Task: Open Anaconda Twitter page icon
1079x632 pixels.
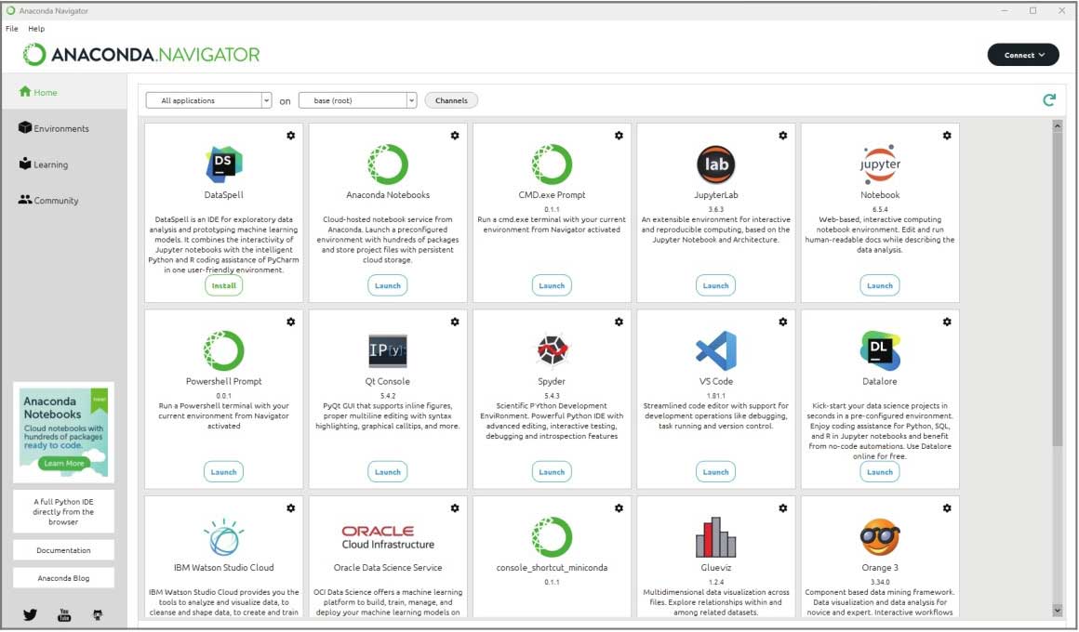Action: pos(31,615)
